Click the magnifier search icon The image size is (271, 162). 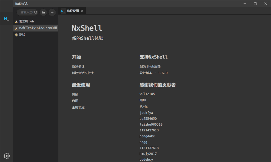pyautogui.click(x=36, y=12)
